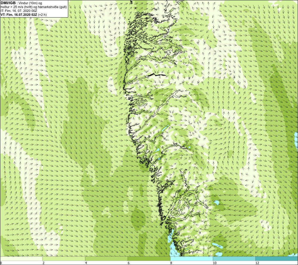Click the 'hviður > 25 m/s' legend line

coord(33,7)
